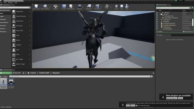The height and width of the screenshot is (109, 194).
Task: Toggle visibility eye for AtmosphericFog row
Action: click(157, 16)
